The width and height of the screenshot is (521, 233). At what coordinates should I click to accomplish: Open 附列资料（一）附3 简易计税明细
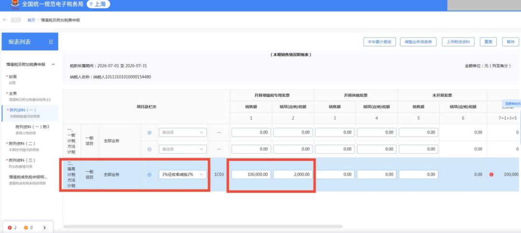pos(32,130)
